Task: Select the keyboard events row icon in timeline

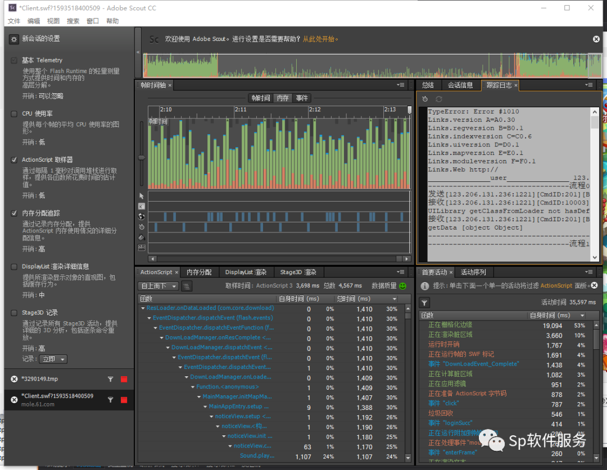Action: click(x=141, y=206)
